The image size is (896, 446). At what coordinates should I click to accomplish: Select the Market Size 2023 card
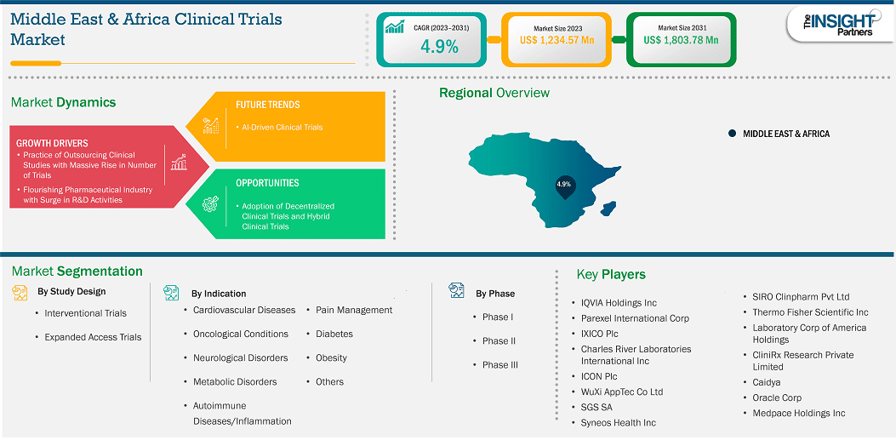[x=557, y=39]
